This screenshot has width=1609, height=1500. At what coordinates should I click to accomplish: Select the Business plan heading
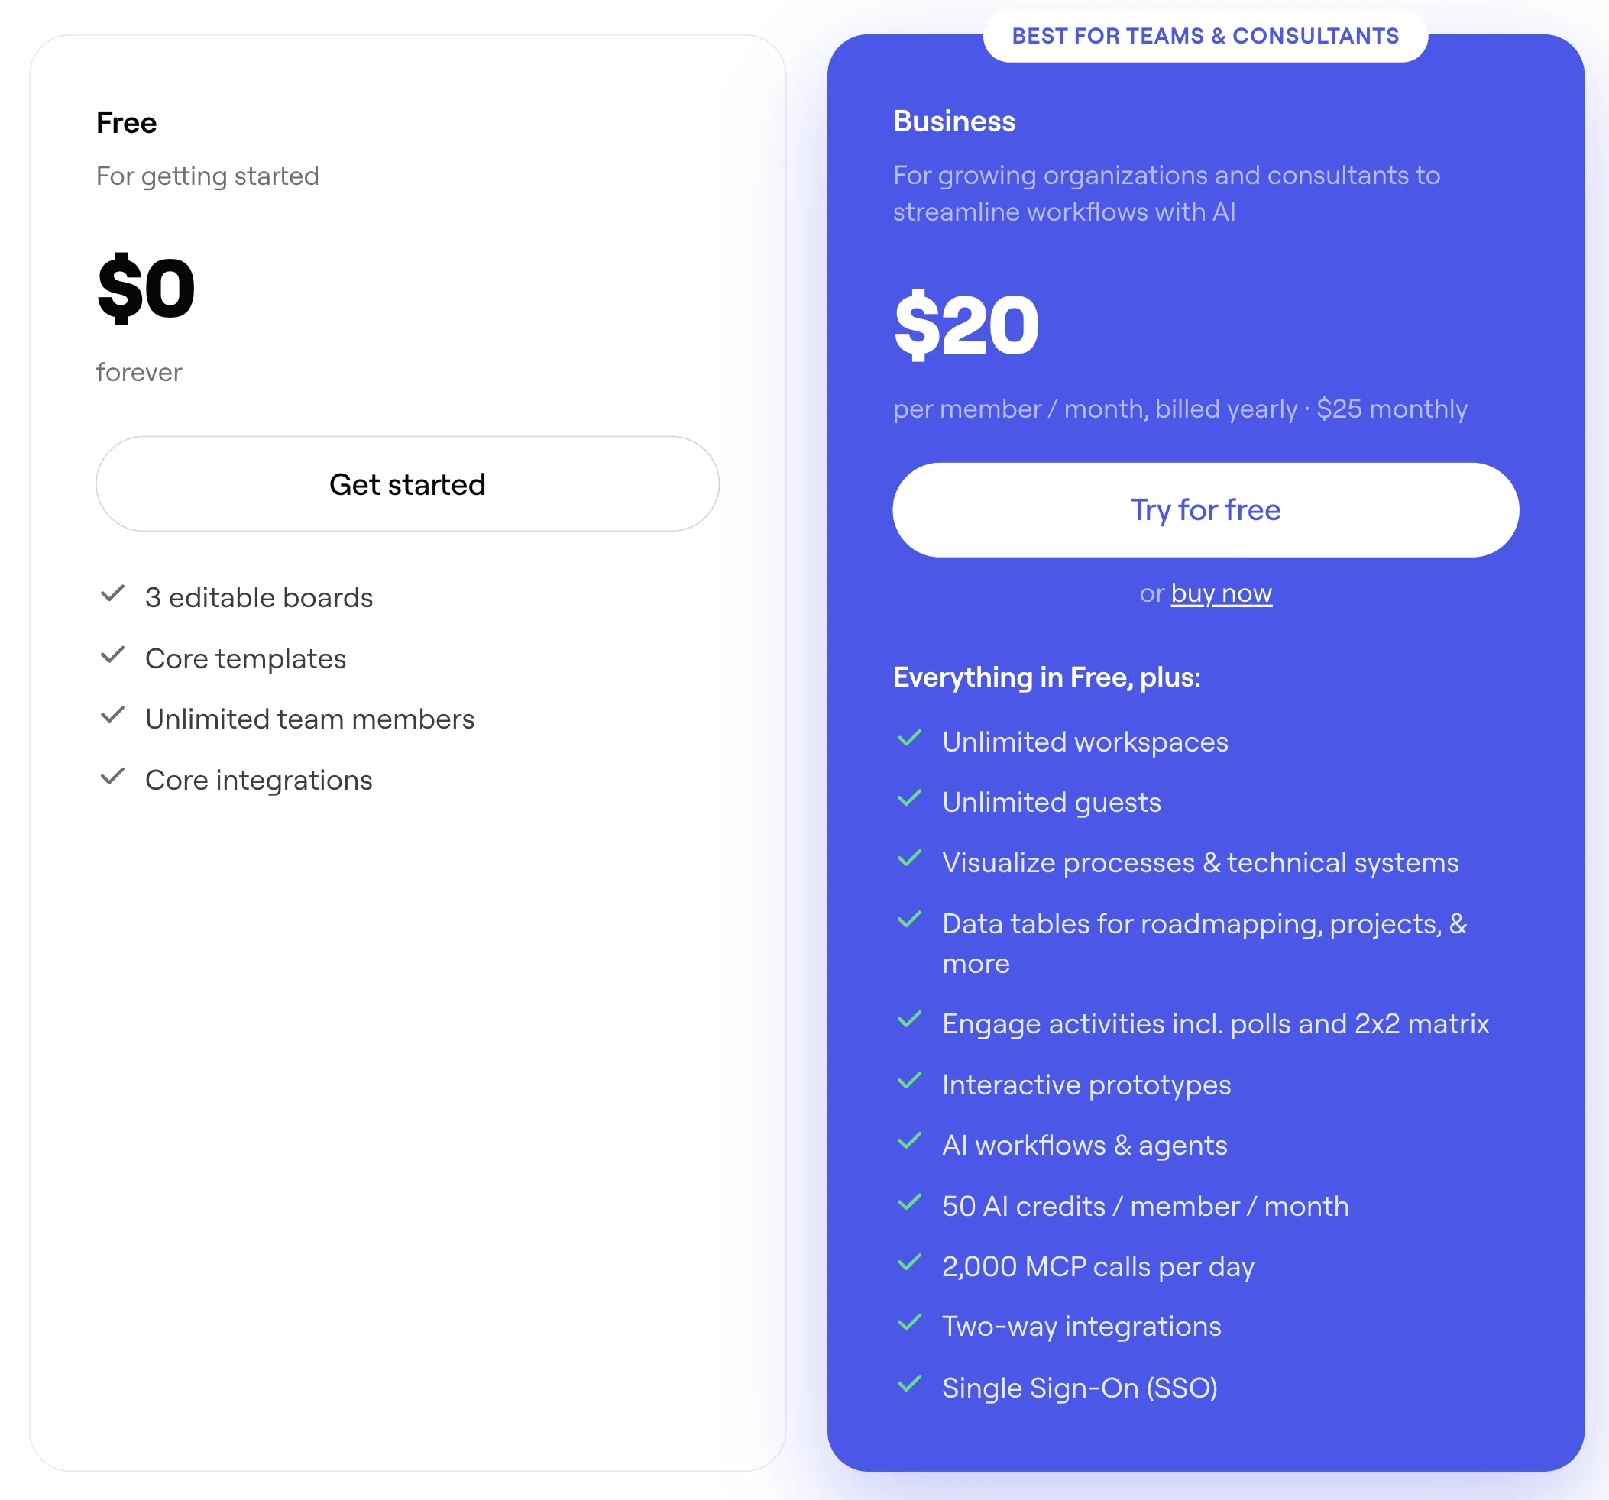(953, 121)
